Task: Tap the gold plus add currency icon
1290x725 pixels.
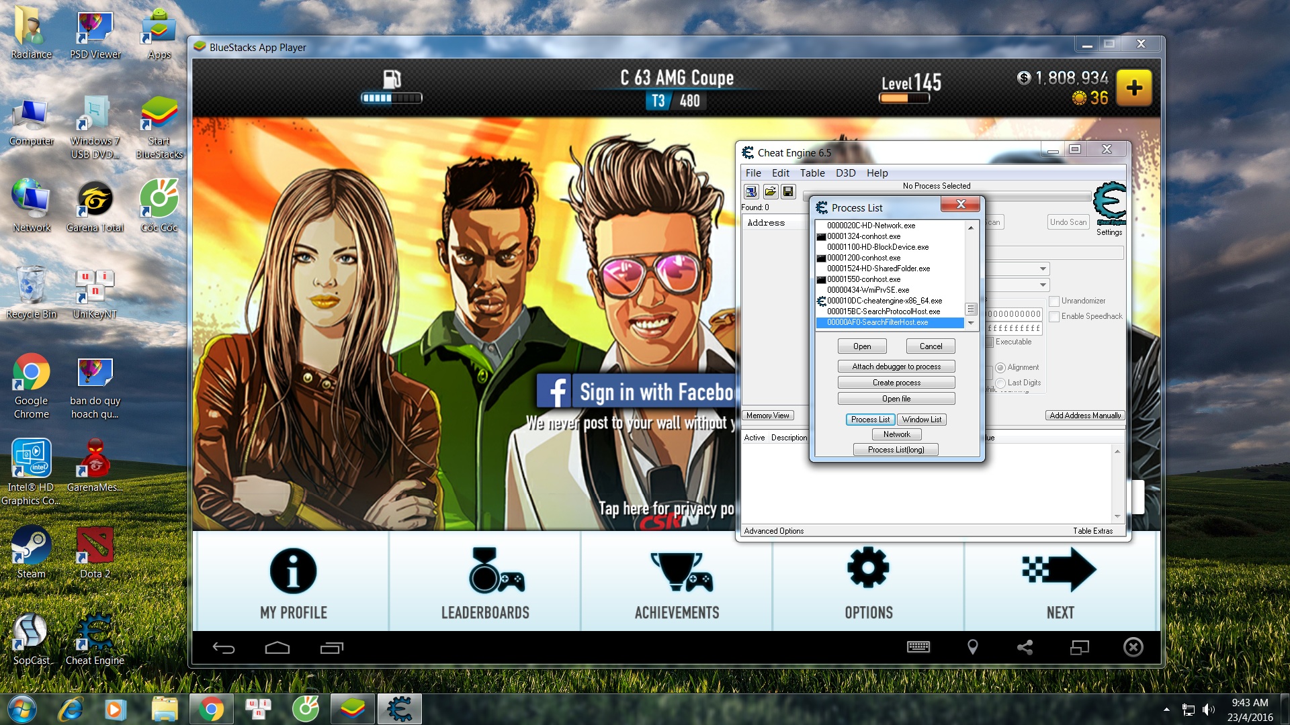Action: click(x=1134, y=88)
